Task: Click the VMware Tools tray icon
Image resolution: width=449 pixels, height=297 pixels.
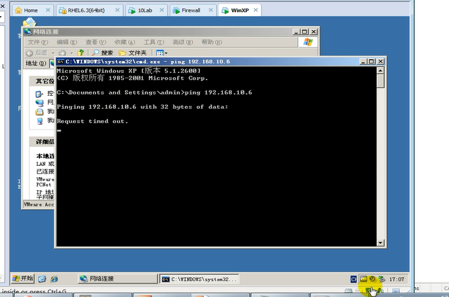Action: (x=364, y=279)
